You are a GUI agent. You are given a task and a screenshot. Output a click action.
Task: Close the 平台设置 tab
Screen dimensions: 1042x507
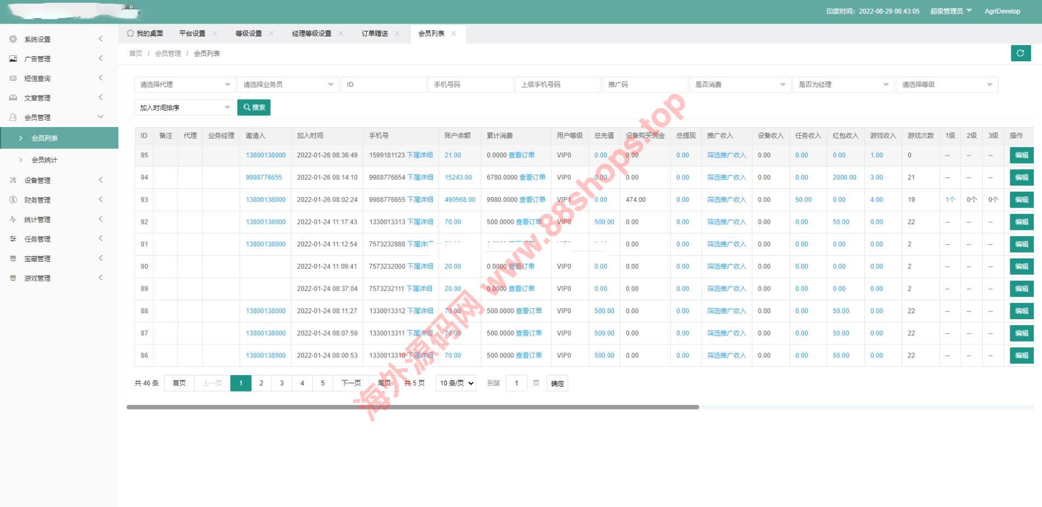214,33
